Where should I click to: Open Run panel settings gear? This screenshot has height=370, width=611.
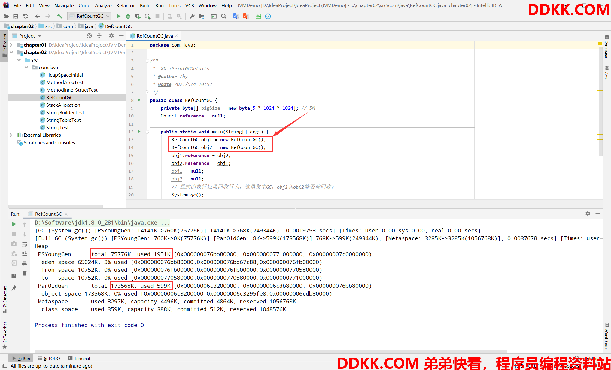tap(588, 214)
